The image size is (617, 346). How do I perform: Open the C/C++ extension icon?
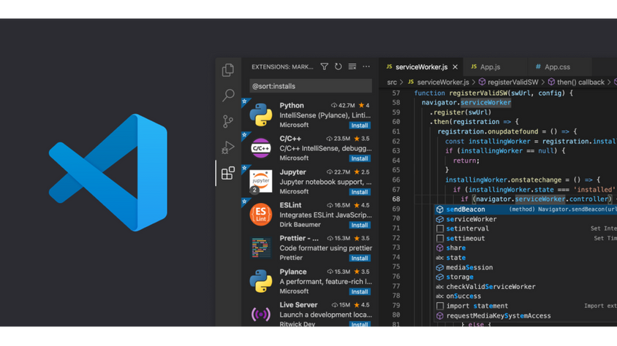pyautogui.click(x=260, y=148)
